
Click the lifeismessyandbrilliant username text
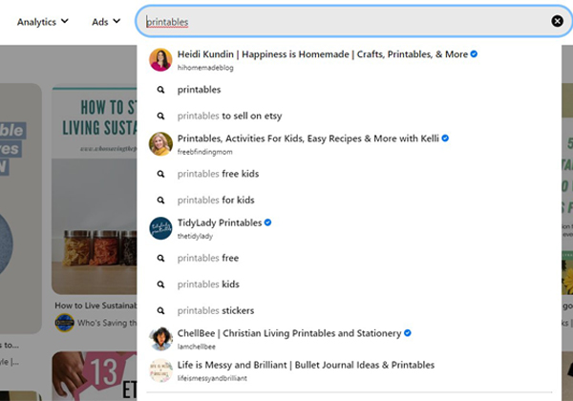point(212,378)
